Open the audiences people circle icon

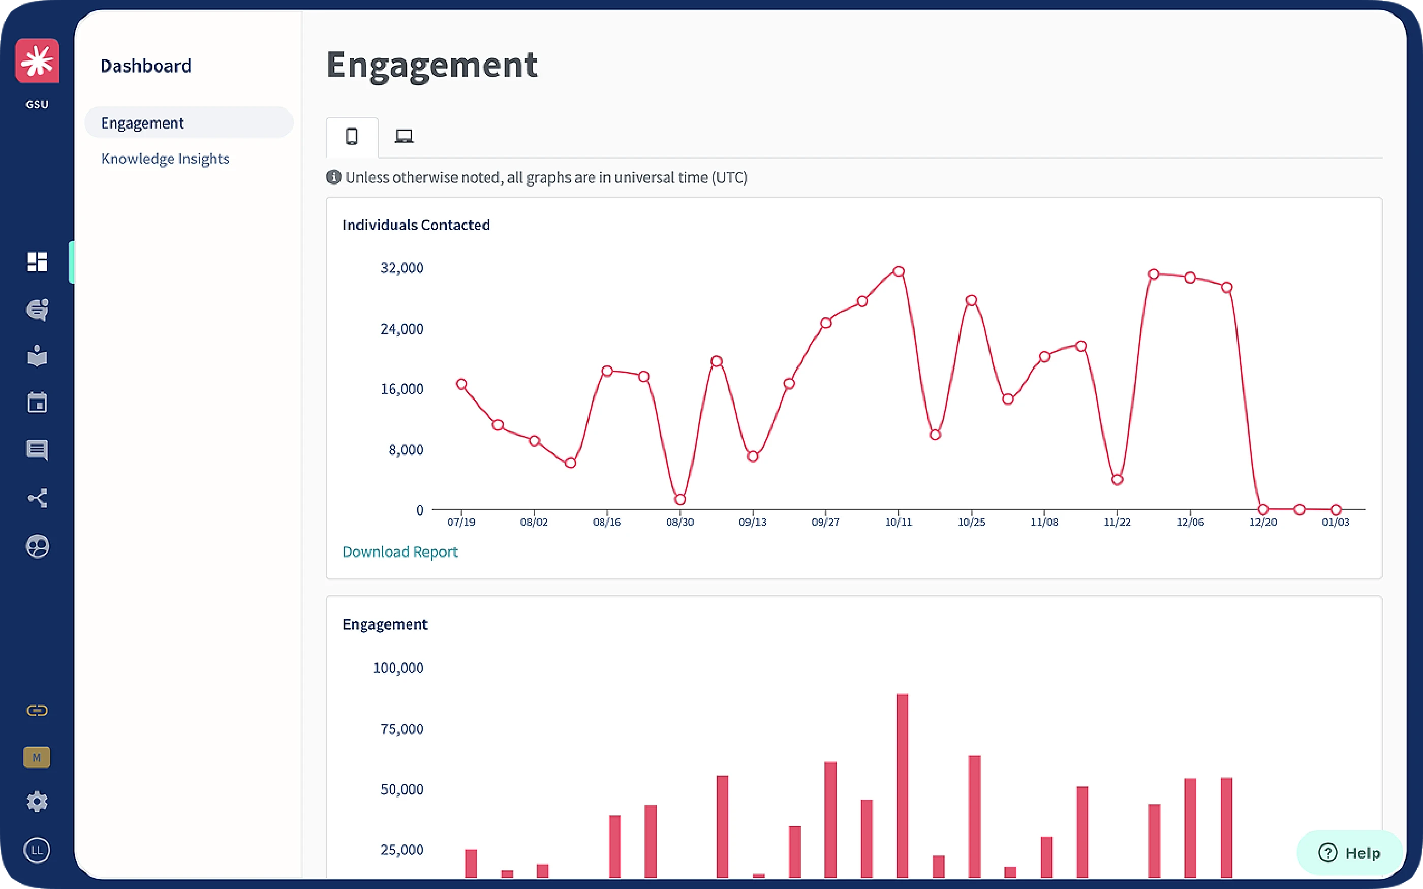tap(37, 546)
